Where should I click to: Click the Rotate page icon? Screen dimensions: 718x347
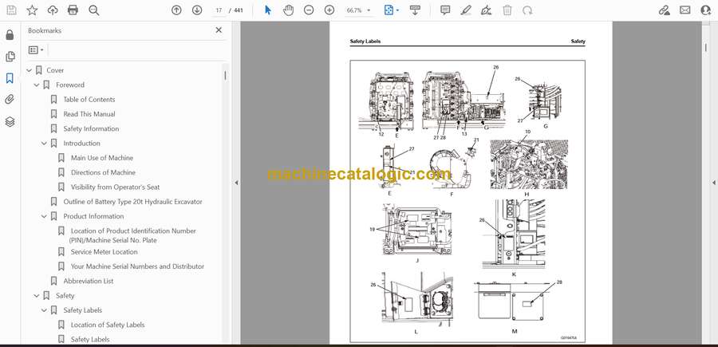click(527, 10)
